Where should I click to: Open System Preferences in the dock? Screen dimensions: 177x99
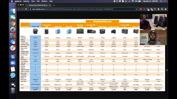(x=13, y=36)
